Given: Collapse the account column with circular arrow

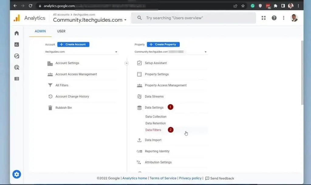Looking at the screenshot, I should pos(127,63).
